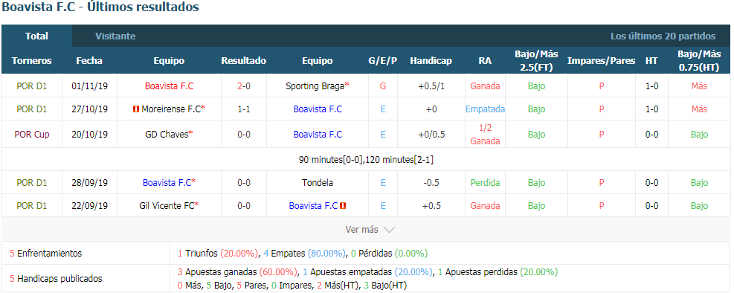Image resolution: width=734 pixels, height=293 pixels.
Task: Click the Handicap column header
Action: pos(431,61)
